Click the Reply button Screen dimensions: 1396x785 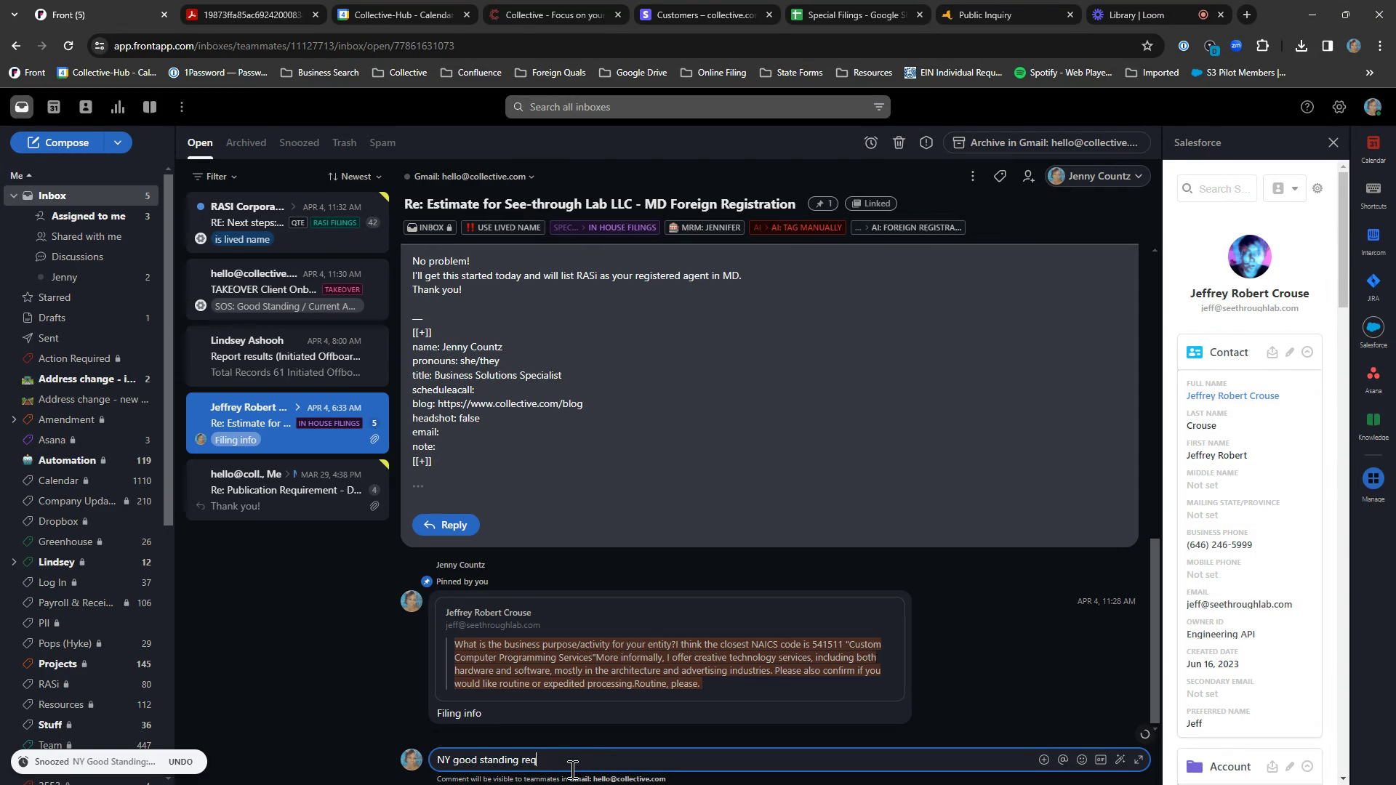[x=445, y=526]
